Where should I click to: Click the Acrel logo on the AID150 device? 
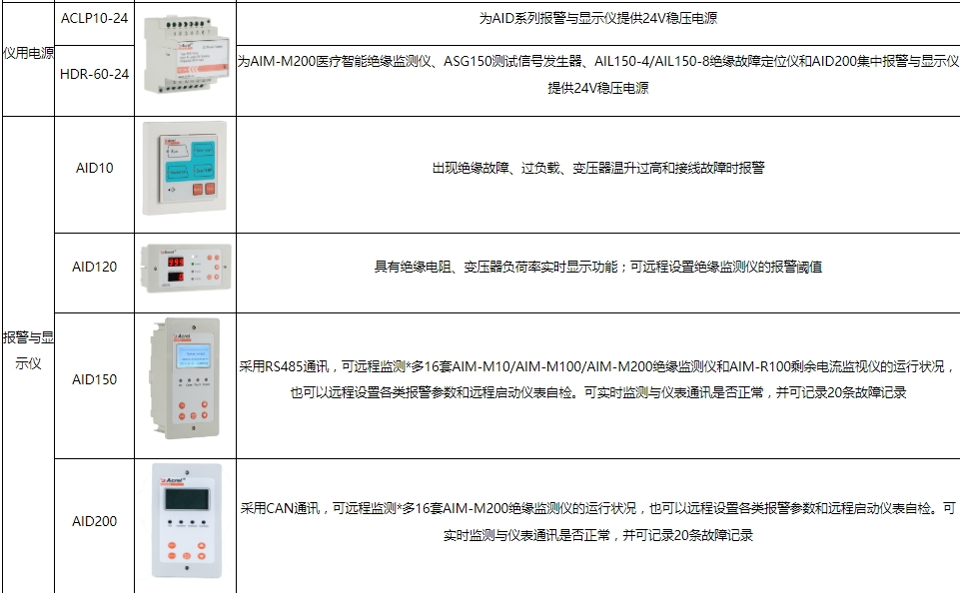point(181,335)
